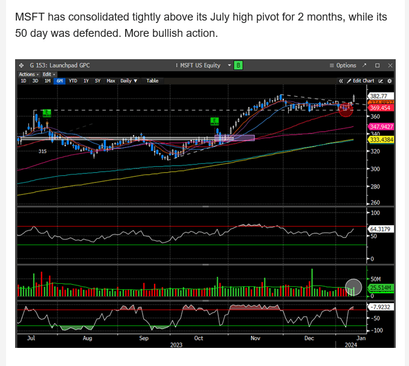Click the 25.514M volume label
Viewport: 409px width, 366px height.
pos(381,288)
